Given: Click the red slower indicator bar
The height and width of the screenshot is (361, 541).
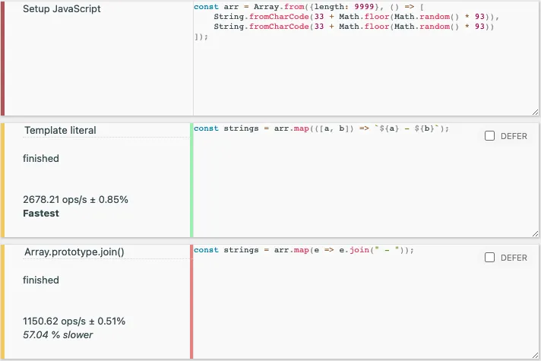Looking at the screenshot, I should pyautogui.click(x=191, y=302).
